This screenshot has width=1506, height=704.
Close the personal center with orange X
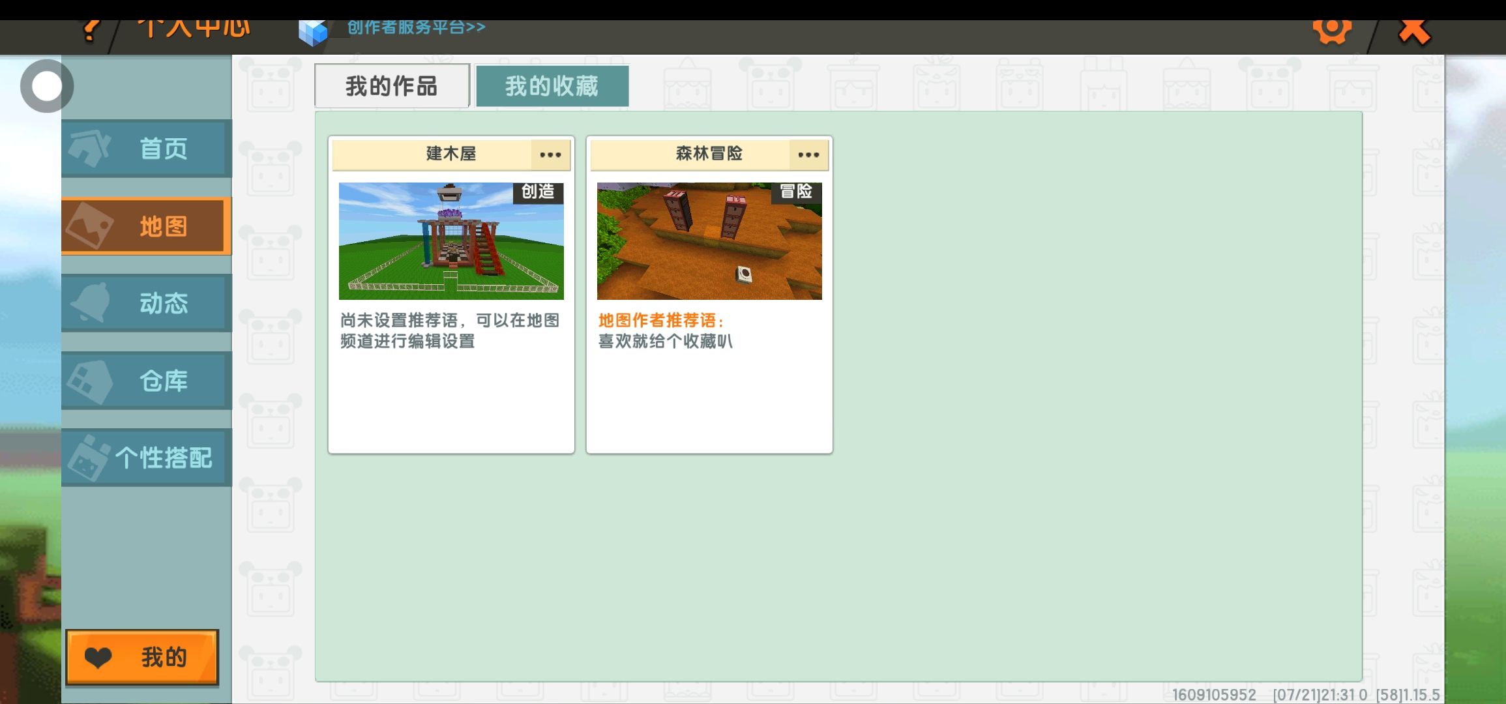point(1413,30)
